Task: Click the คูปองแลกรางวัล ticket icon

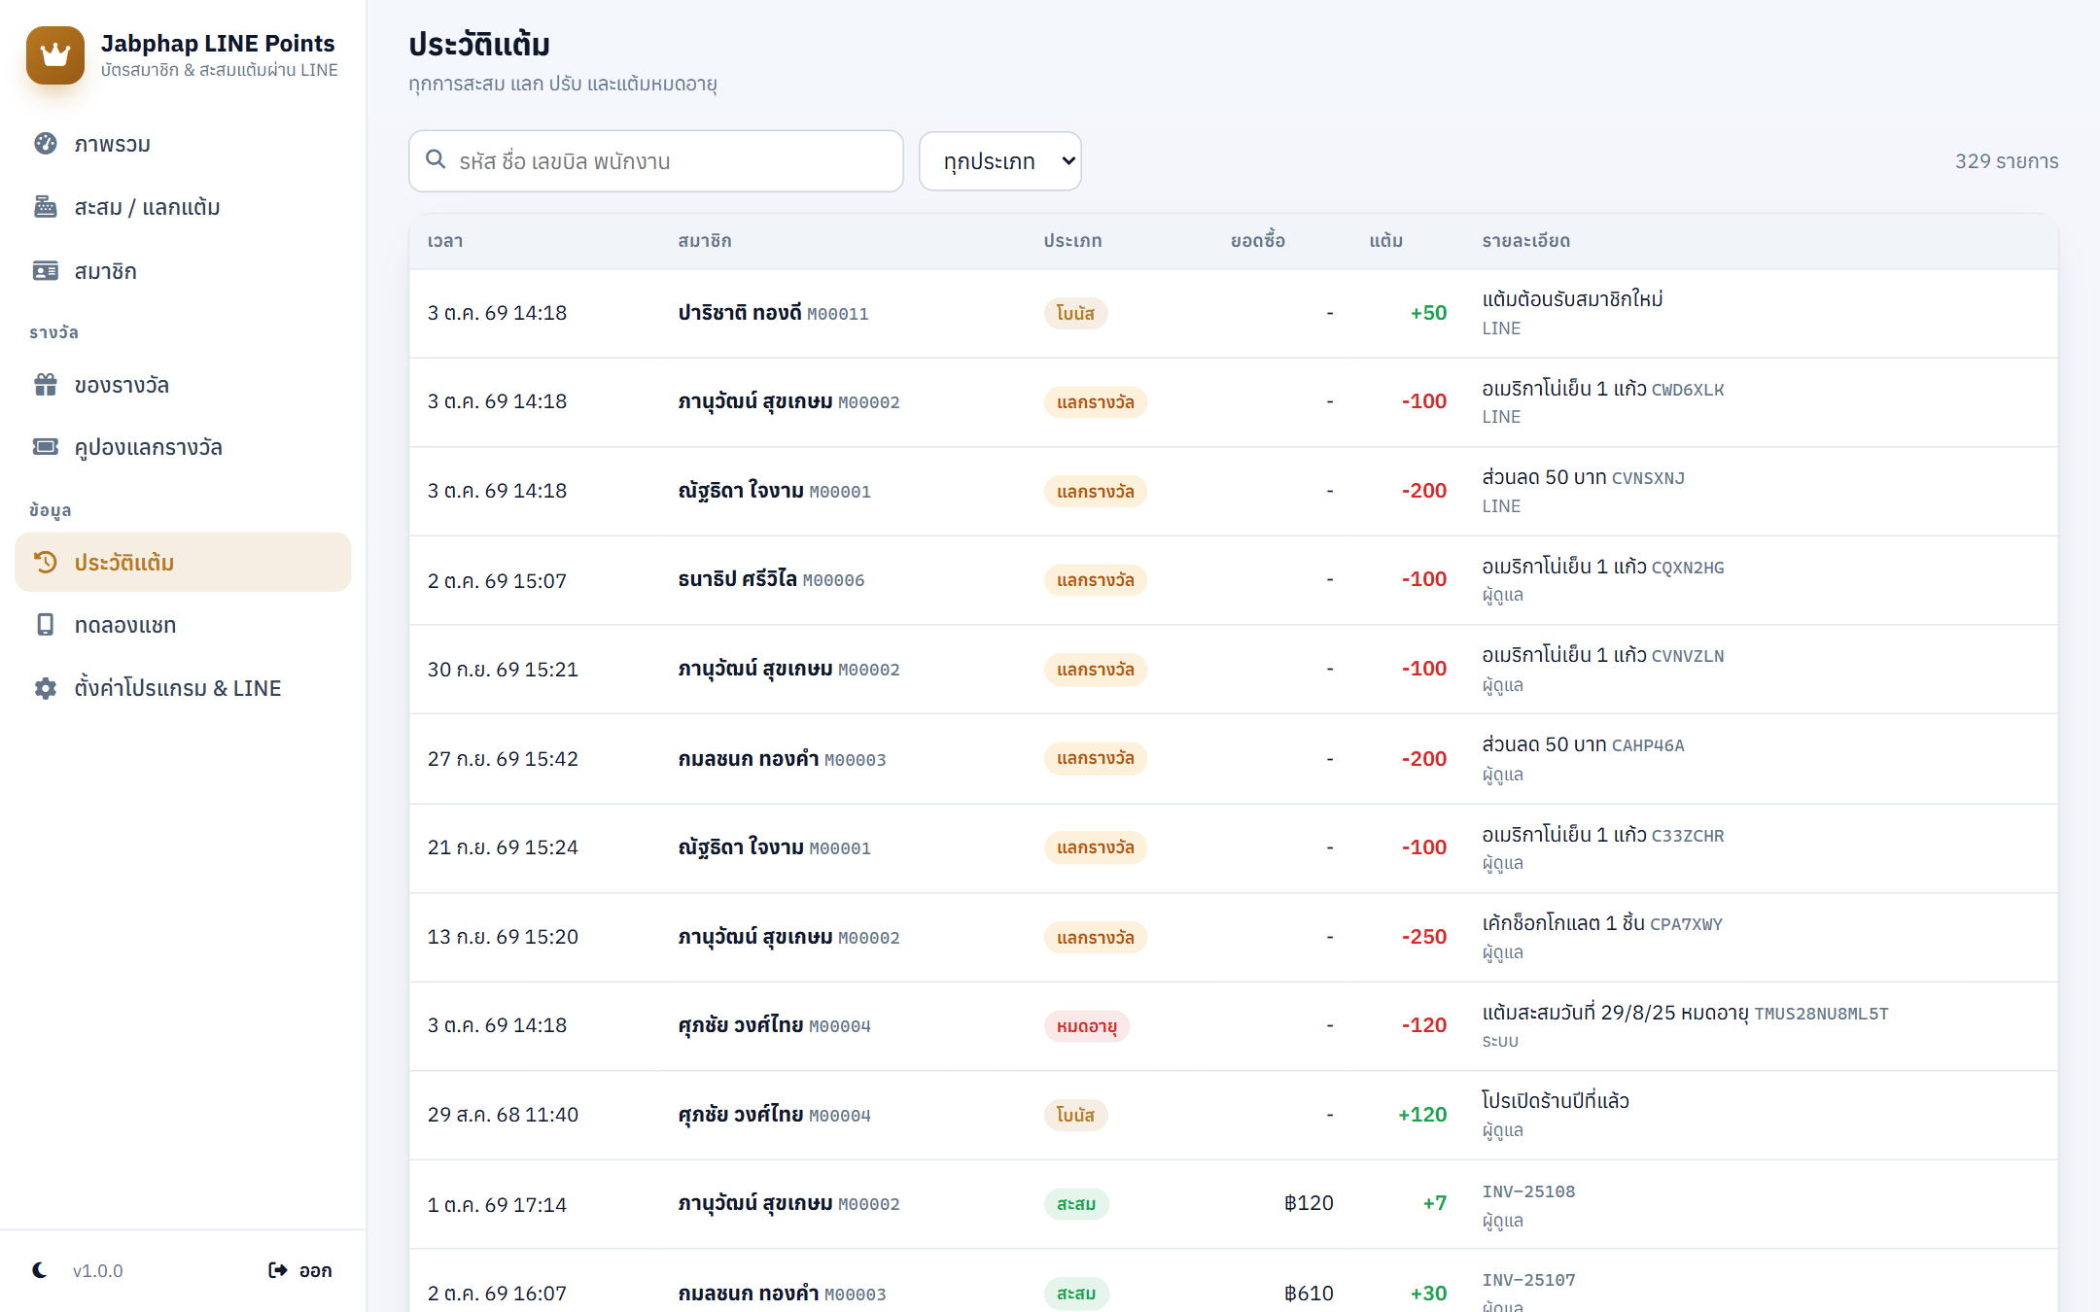Action: coord(46,447)
